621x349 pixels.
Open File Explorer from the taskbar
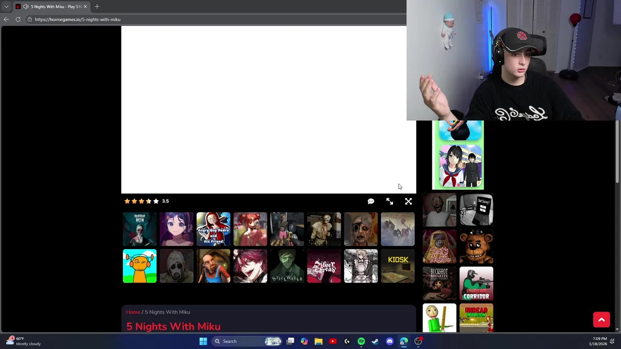(x=318, y=341)
